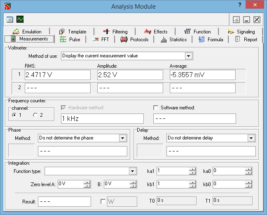Click the T1 time field
267x215 pixels.
pos(233,201)
